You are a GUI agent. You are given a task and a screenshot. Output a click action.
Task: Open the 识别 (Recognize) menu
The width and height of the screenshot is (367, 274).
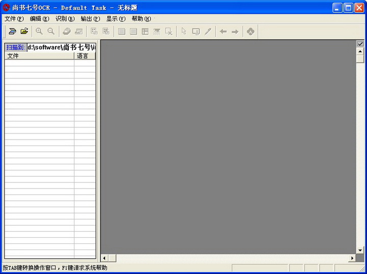click(65, 19)
